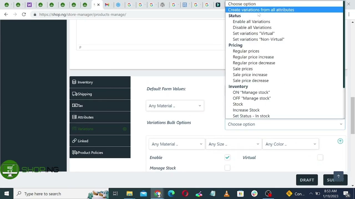Click Chrome icon in taskbar
The image size is (355, 199).
click(x=158, y=194)
